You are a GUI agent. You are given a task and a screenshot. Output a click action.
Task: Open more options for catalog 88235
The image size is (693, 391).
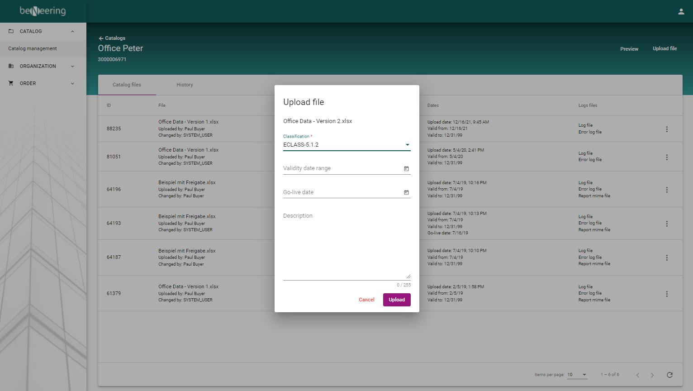click(x=666, y=129)
